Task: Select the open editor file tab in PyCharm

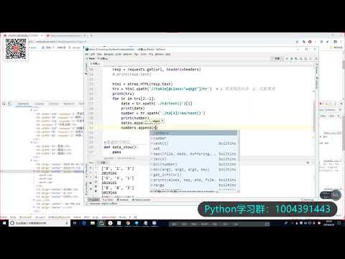Action: [x=96, y=64]
